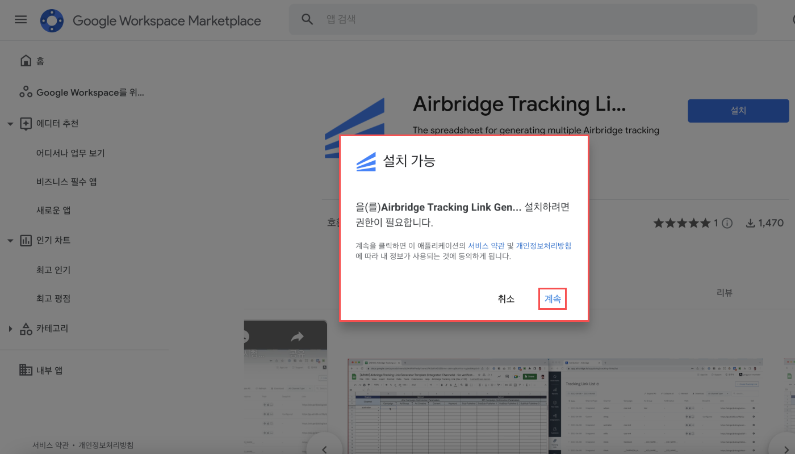The image size is (795, 454).
Task: Click 취소 in the dialog
Action: coord(506,299)
